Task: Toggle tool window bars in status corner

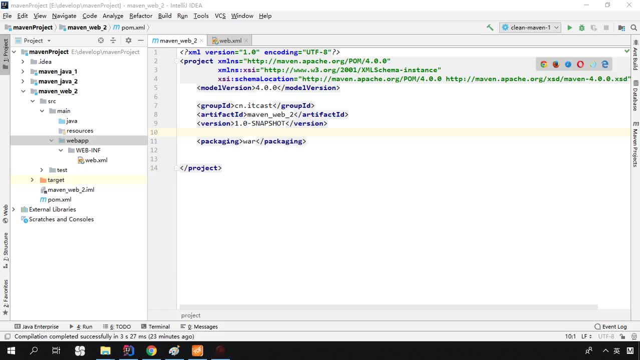Action: click(x=7, y=336)
